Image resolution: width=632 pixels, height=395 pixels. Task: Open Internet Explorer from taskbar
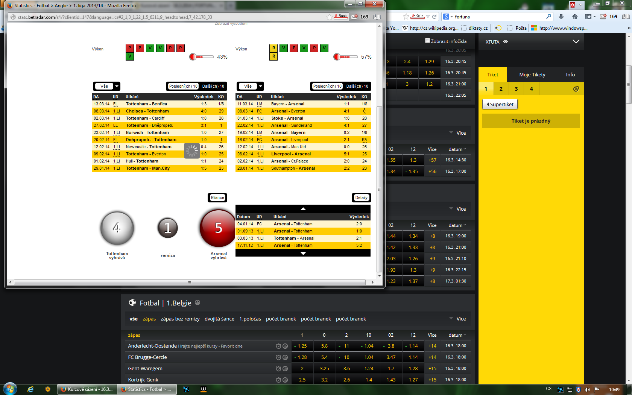pos(30,389)
